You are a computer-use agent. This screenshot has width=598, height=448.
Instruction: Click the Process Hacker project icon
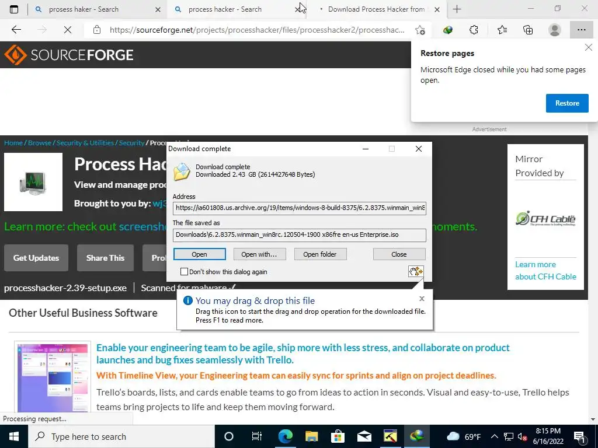33,182
